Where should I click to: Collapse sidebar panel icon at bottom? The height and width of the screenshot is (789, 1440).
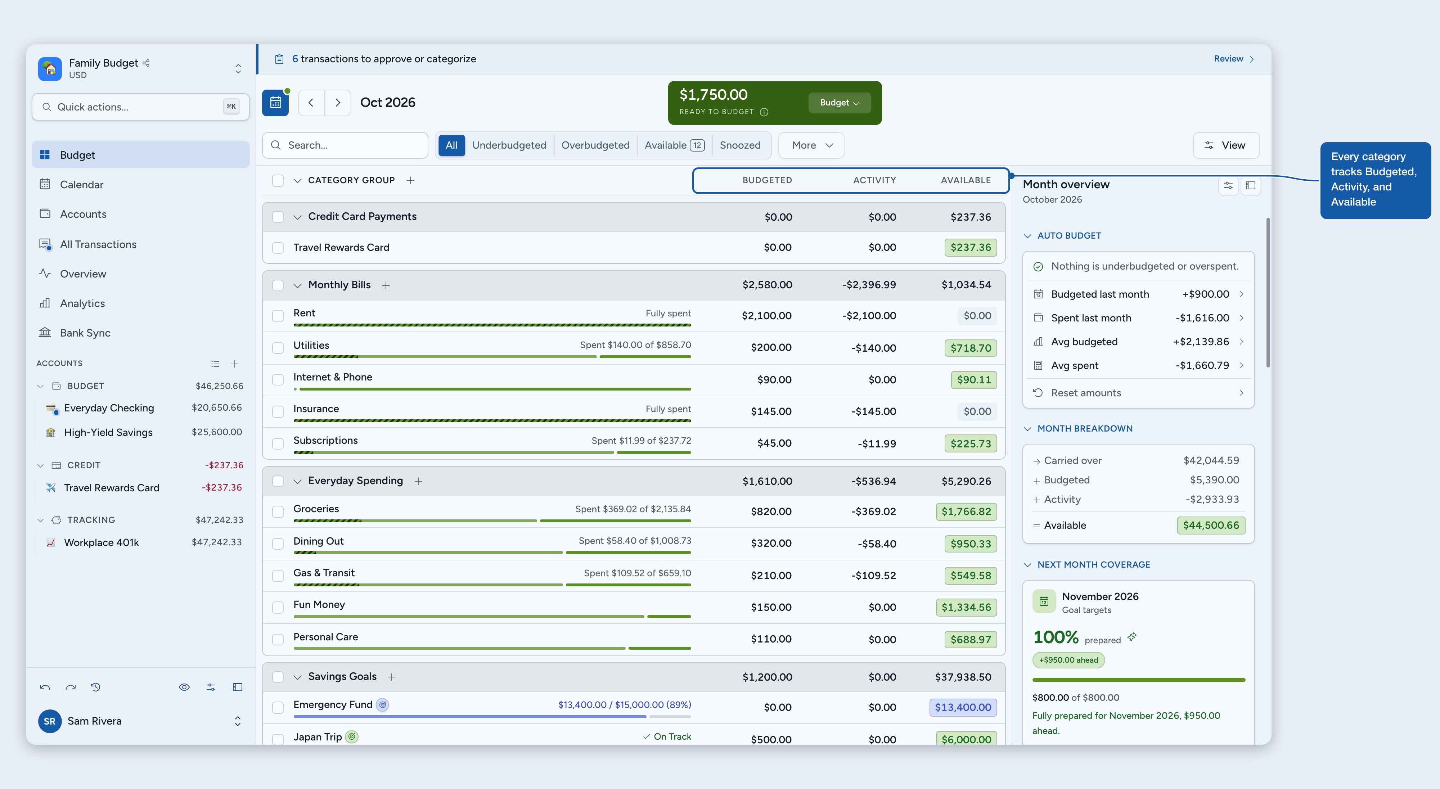tap(238, 687)
